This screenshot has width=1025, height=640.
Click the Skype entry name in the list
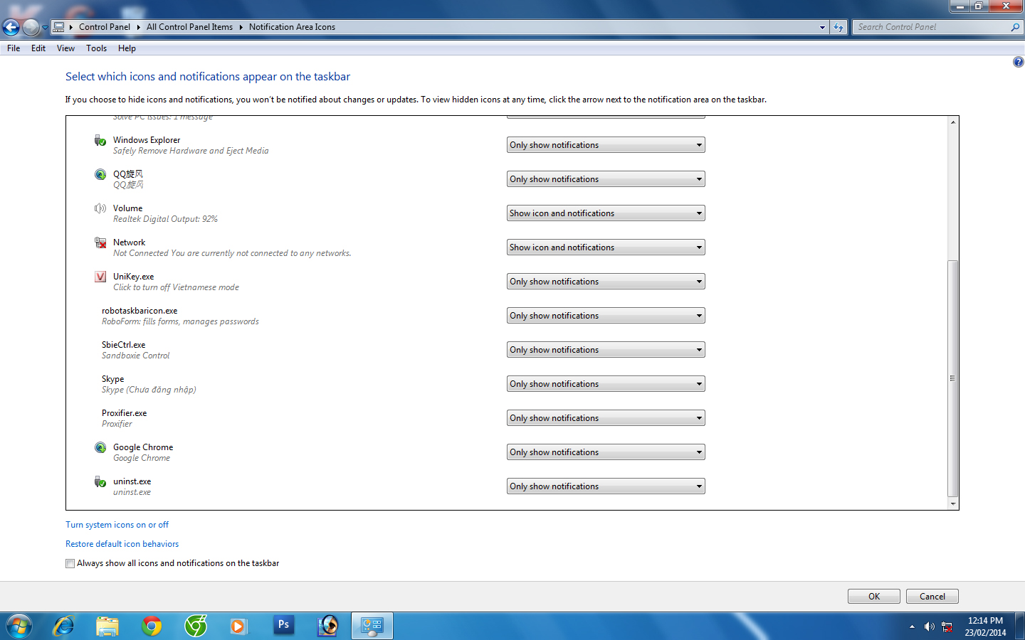click(112, 379)
